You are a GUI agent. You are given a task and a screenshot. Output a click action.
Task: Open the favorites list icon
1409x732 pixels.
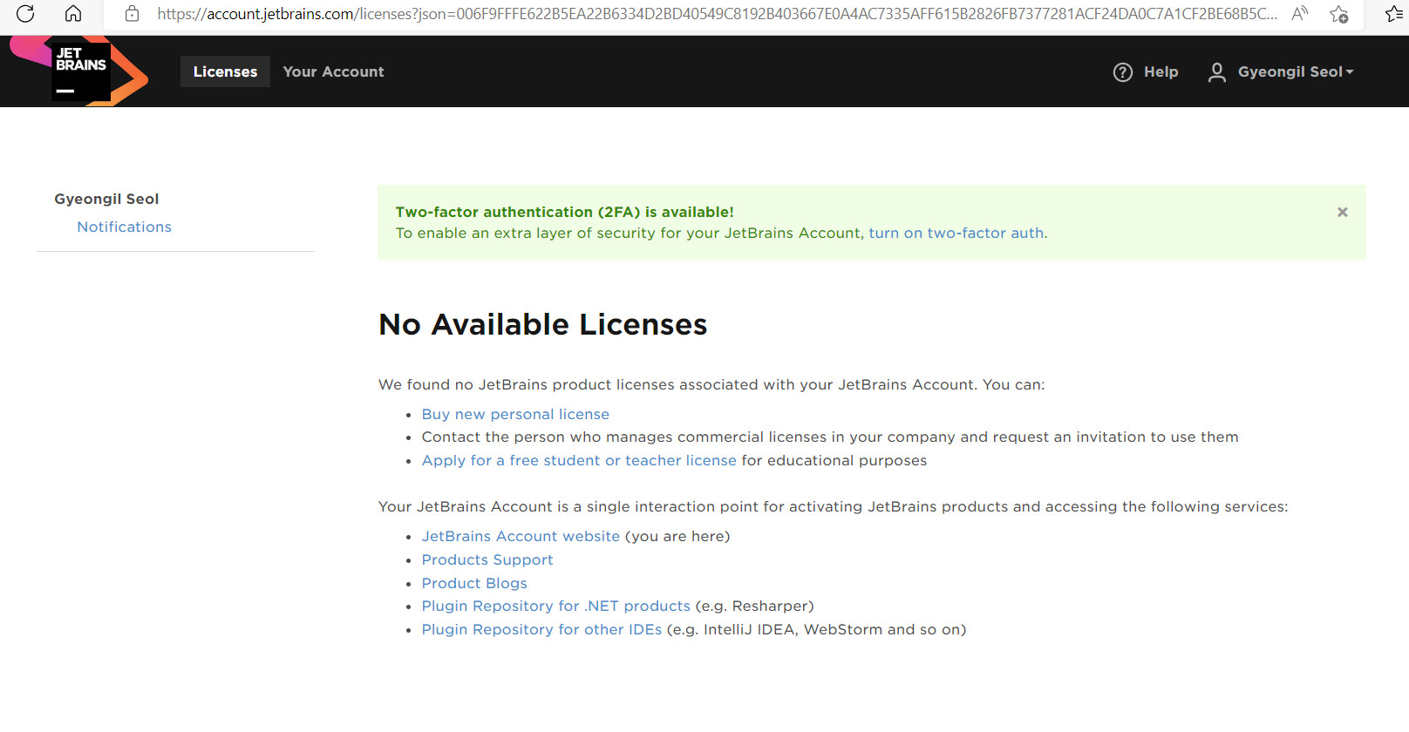tap(1394, 14)
